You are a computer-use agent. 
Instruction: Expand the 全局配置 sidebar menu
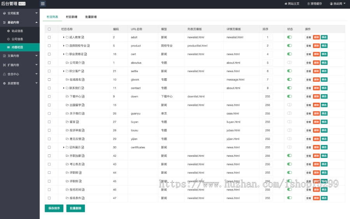pos(20,13)
